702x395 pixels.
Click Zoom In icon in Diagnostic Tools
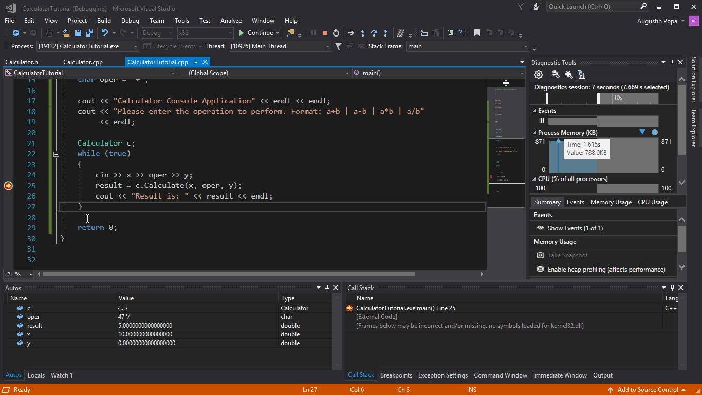point(556,75)
